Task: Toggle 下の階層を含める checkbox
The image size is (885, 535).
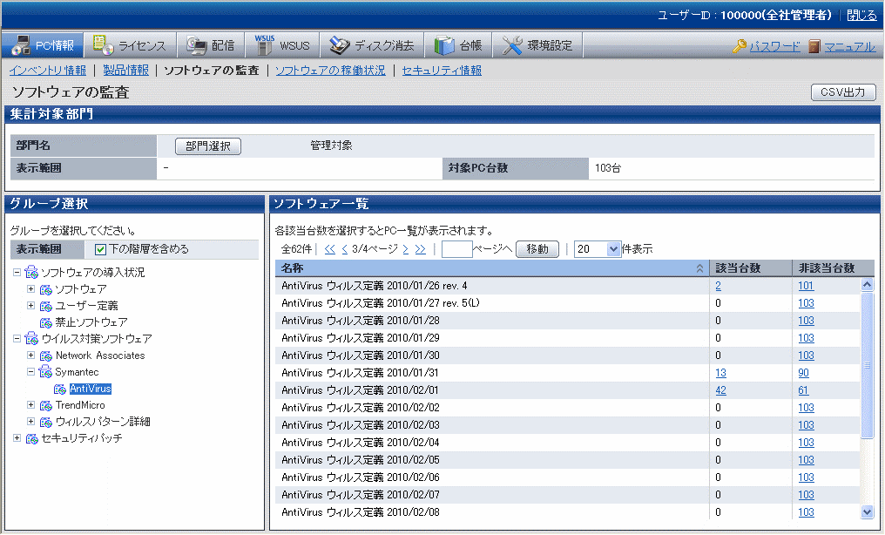Action: (101, 249)
